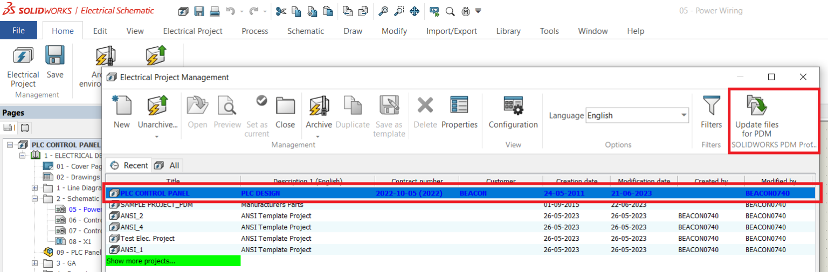Switch to the Electrical Project ribbon tab
Screen dimensions: 828x272
(193, 31)
